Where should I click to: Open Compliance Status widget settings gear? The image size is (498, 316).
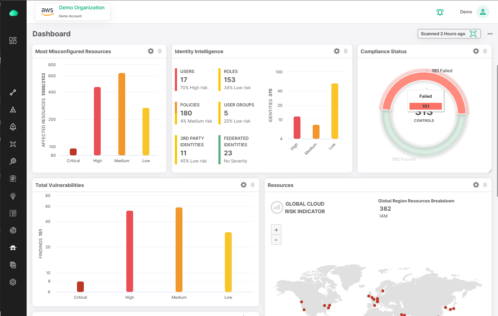(476, 51)
